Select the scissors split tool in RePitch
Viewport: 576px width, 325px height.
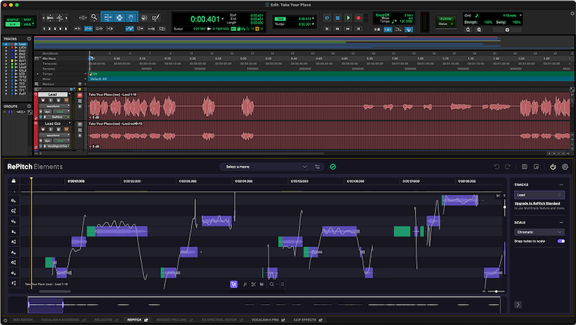[253, 285]
